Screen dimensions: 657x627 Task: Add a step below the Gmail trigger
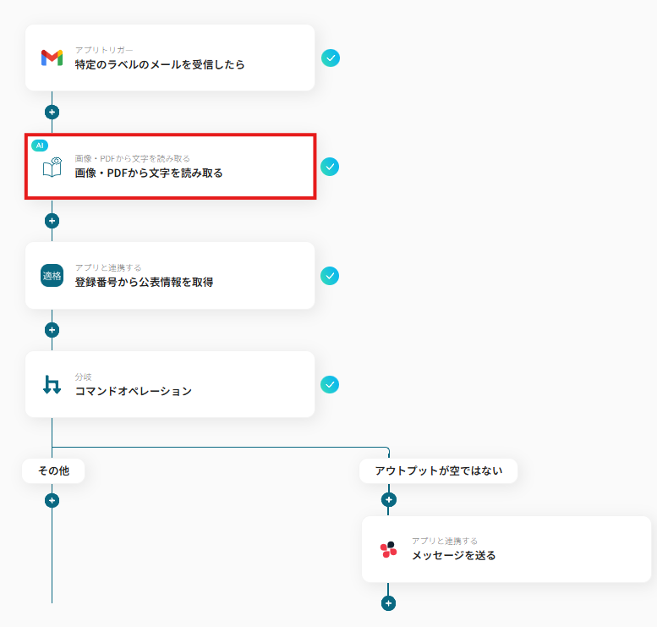click(52, 112)
